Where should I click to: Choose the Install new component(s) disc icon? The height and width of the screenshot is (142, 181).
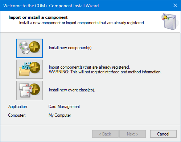click(x=29, y=48)
